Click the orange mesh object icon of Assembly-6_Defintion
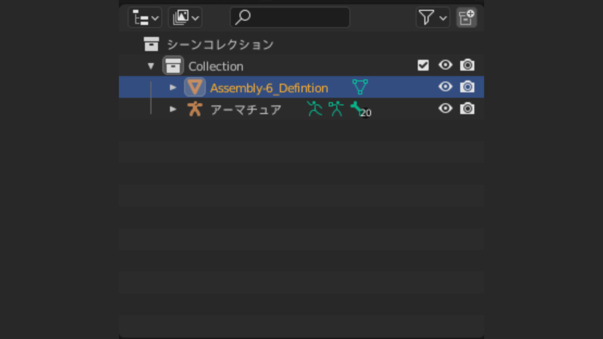 (195, 87)
